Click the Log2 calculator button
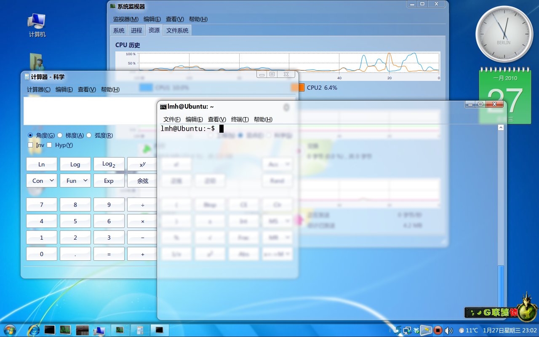Viewport: 539px width, 337px height. point(109,164)
